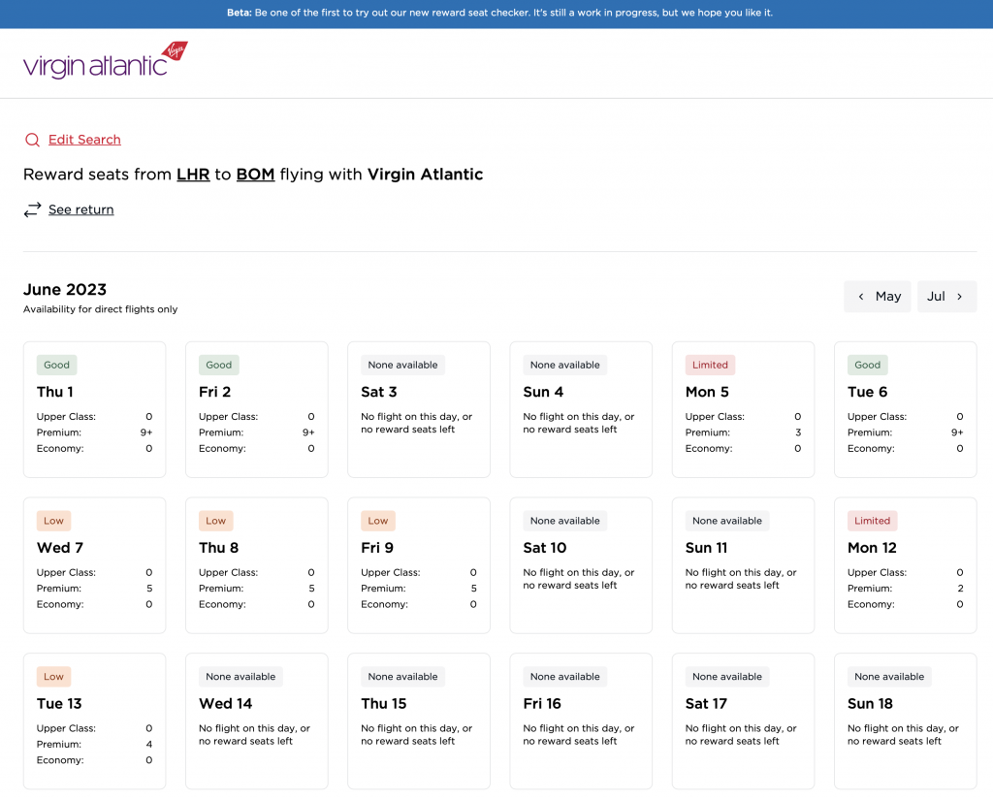993x800 pixels.
Task: Select the Mon 5 Limited card
Action: click(743, 409)
